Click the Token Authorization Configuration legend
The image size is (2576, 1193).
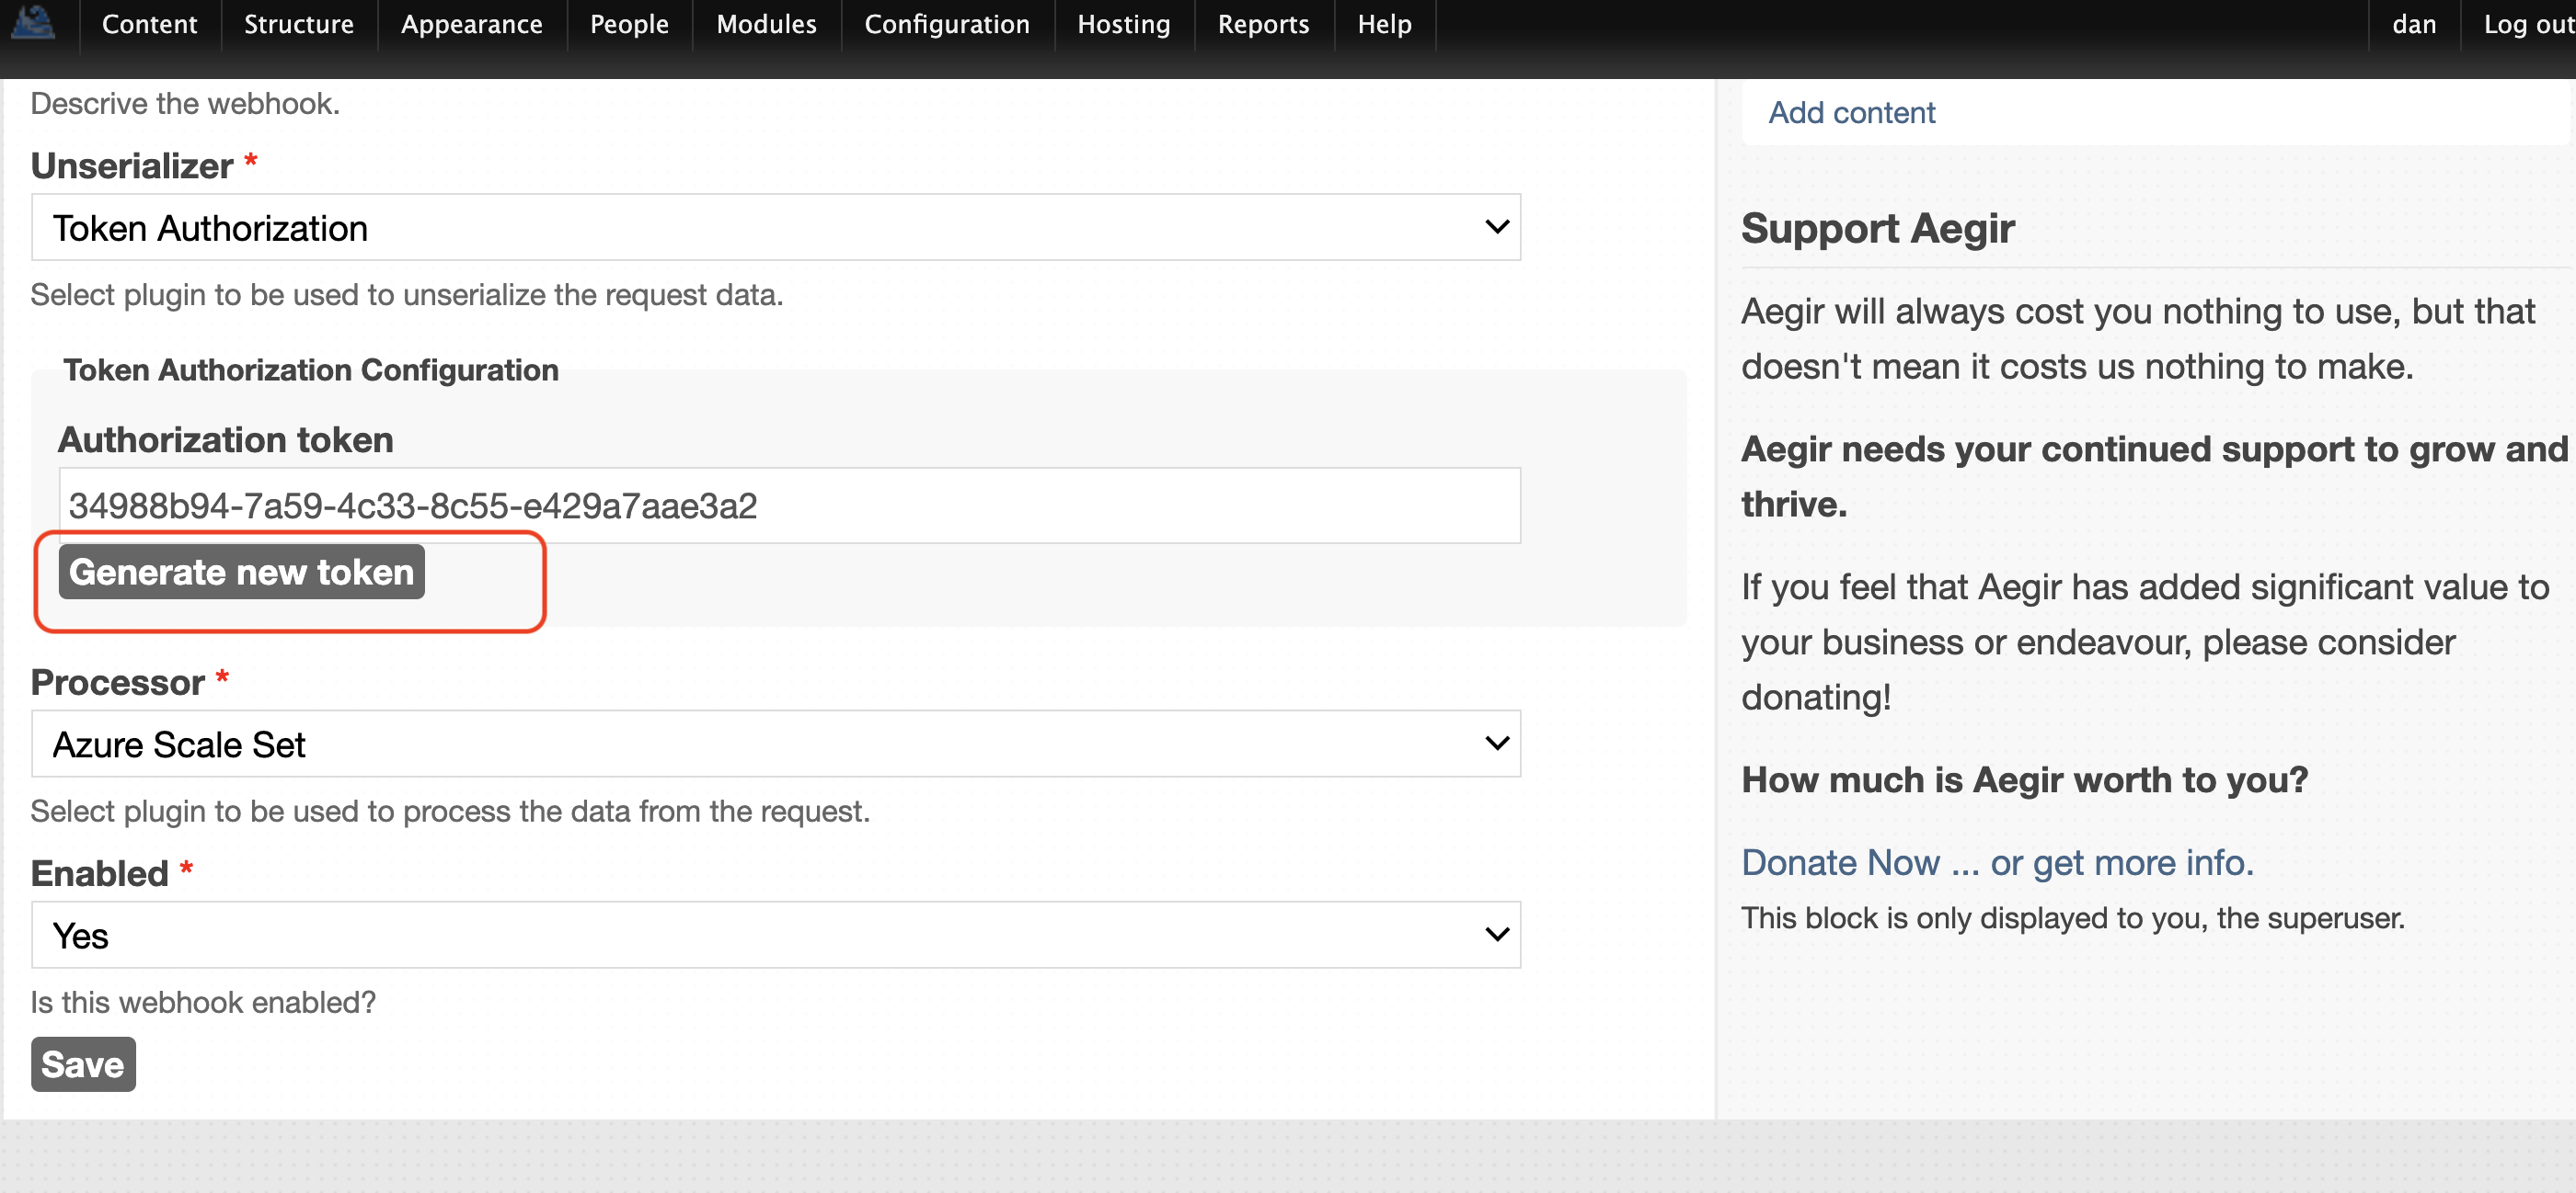click(x=311, y=370)
